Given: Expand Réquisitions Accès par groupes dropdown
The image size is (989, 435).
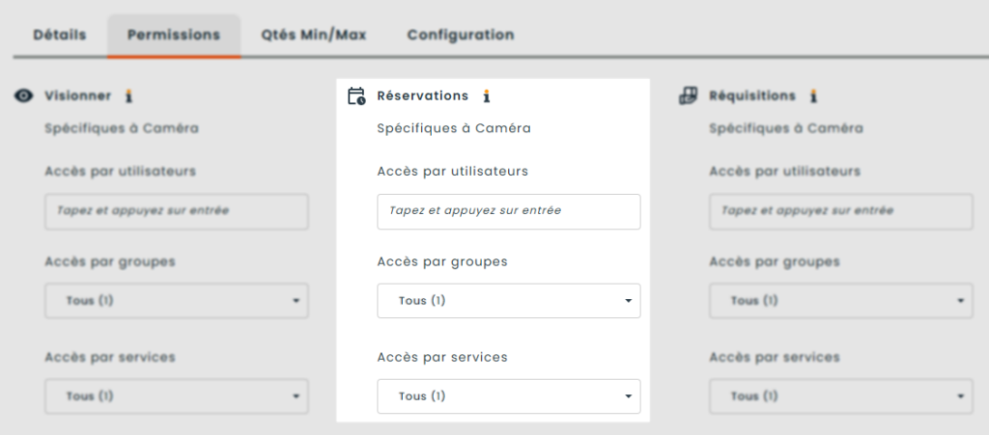Looking at the screenshot, I should point(840,301).
